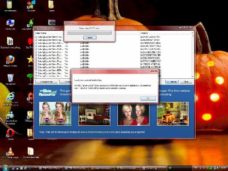The image size is (228, 171).
Task: Follow the www.thesimsresource.com link
Action: 97,132
